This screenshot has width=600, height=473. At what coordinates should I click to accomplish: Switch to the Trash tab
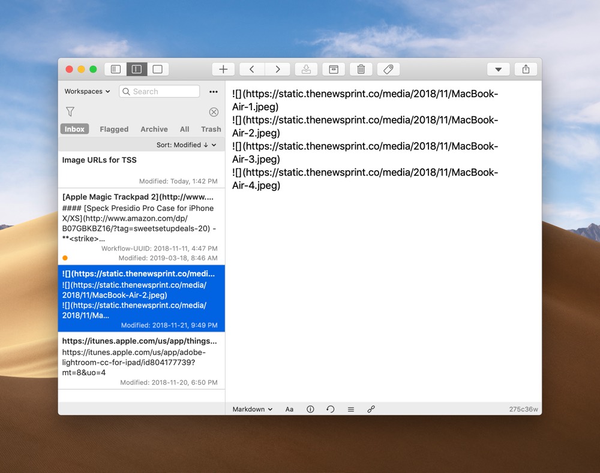[211, 129]
